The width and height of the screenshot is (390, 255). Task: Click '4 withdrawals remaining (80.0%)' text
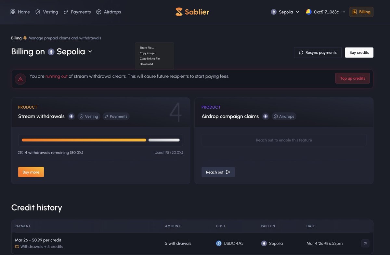click(54, 153)
